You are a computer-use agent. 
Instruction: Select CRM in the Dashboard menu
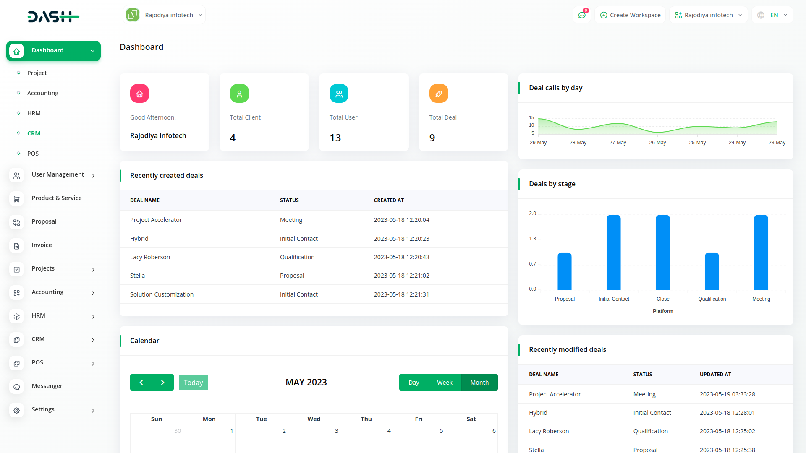click(x=34, y=133)
